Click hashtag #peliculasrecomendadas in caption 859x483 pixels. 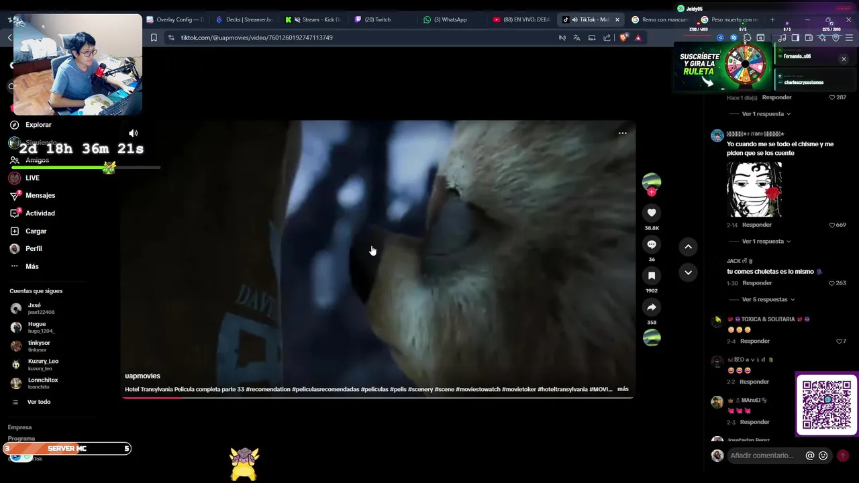click(325, 389)
